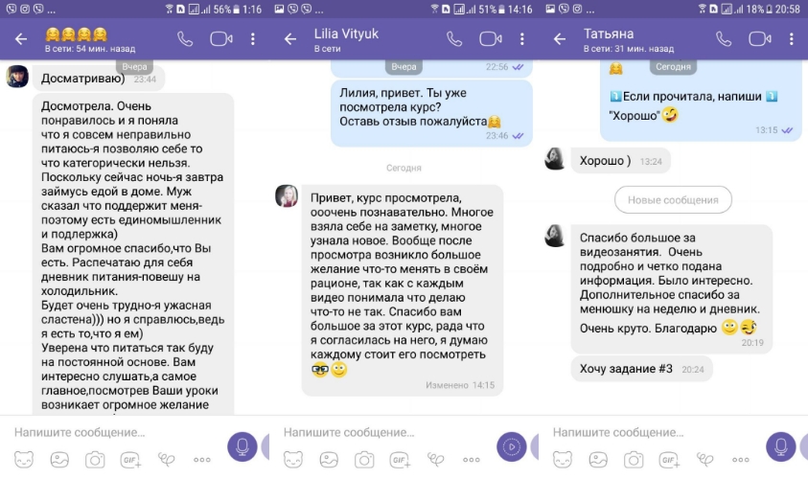
Task: Tap microphone button in Татьяна chat
Action: click(781, 446)
